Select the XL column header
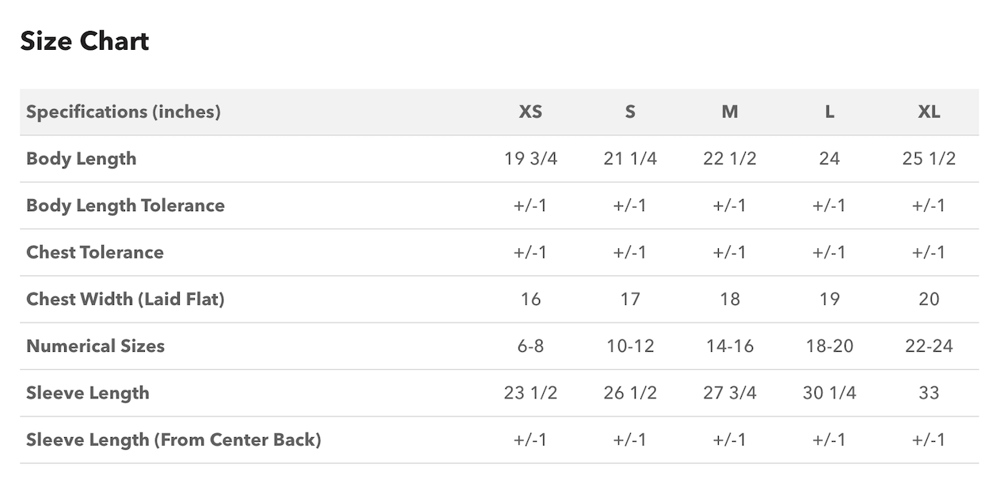 point(929,111)
